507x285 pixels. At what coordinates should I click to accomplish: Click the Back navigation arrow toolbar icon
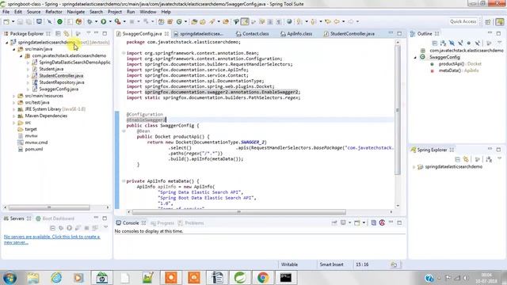click(x=337, y=21)
